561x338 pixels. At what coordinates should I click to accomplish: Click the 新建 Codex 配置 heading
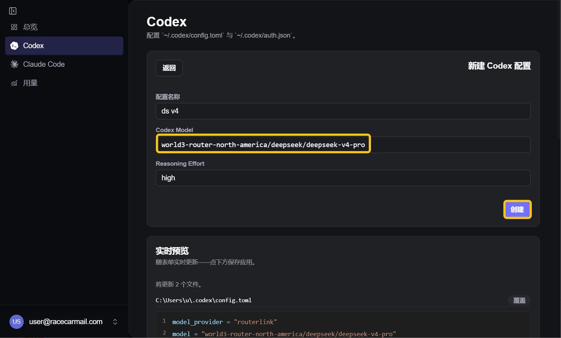(x=499, y=66)
